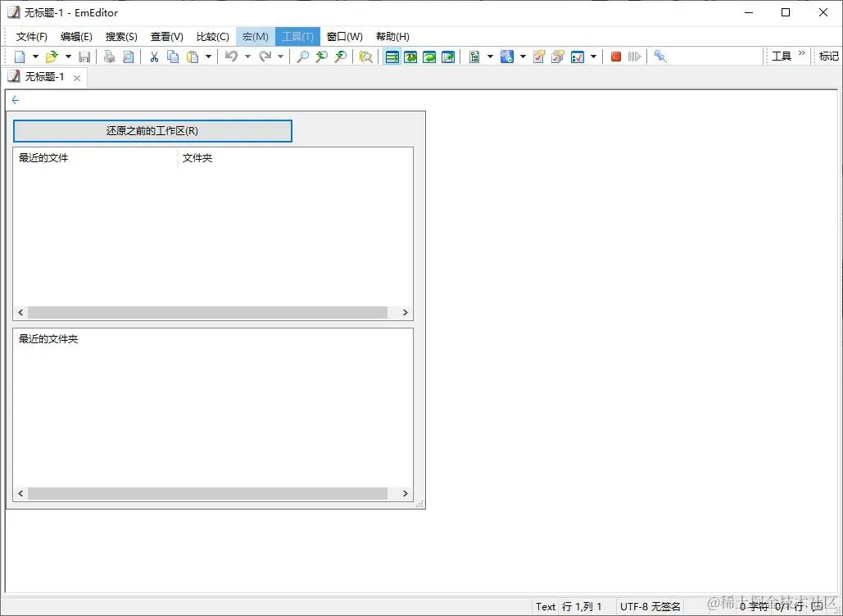The height and width of the screenshot is (616, 843).
Task: Open properties for current configuration icon
Action: pos(539,57)
